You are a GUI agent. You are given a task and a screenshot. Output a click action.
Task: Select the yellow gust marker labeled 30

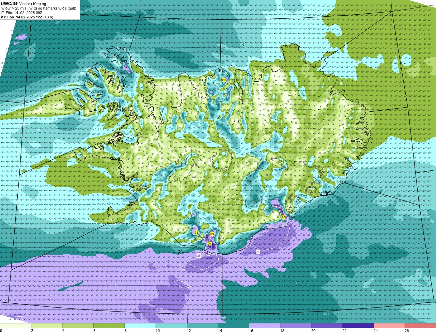point(283,217)
